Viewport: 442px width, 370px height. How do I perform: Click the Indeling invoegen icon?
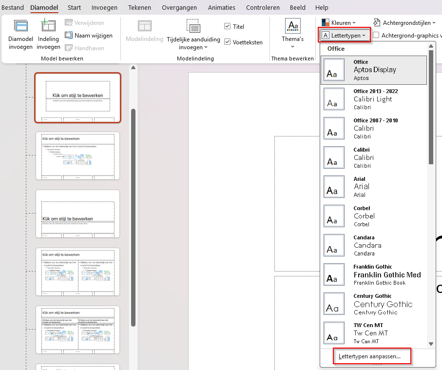48,25
